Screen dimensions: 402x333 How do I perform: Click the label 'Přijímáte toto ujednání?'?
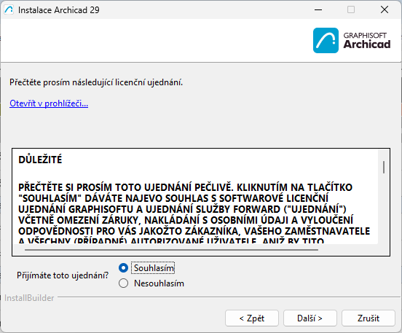coord(63,275)
